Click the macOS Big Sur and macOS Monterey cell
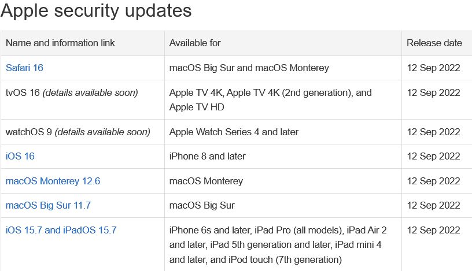Screen dimensions: 472x271 [249, 68]
